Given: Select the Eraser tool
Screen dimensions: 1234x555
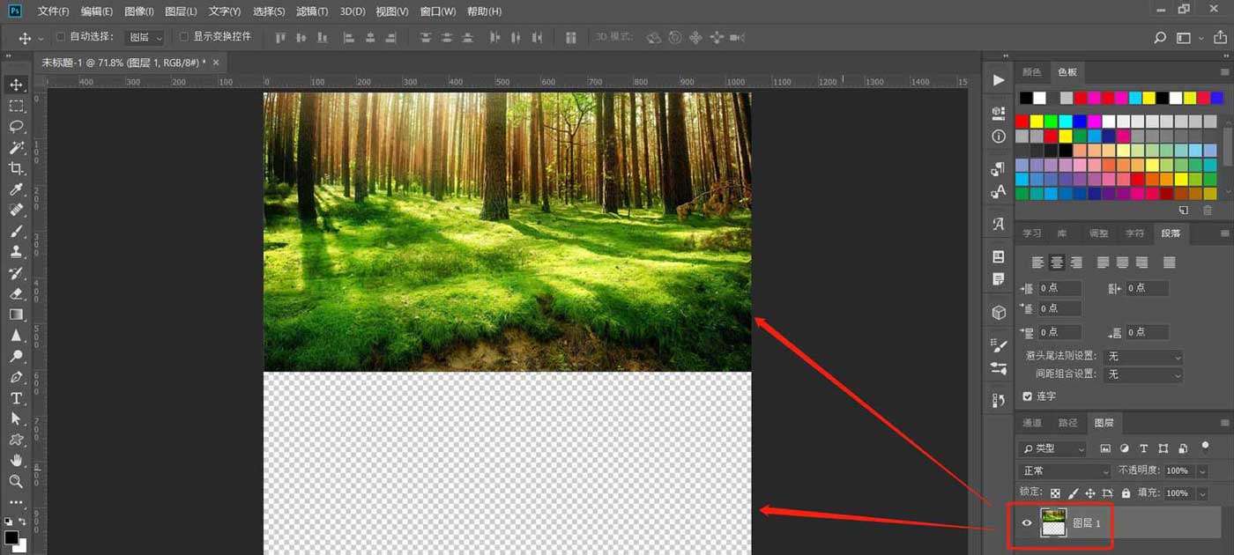Looking at the screenshot, I should [16, 293].
